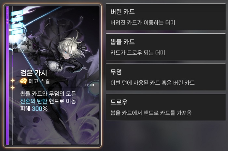Select the 드로우 tooltip panel
The width and height of the screenshot is (228, 151).
point(166,108)
